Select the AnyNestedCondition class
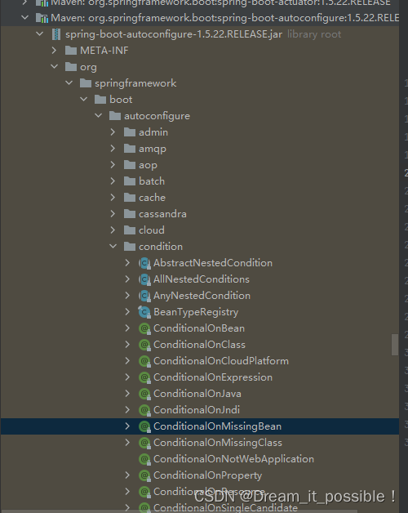 [202, 296]
